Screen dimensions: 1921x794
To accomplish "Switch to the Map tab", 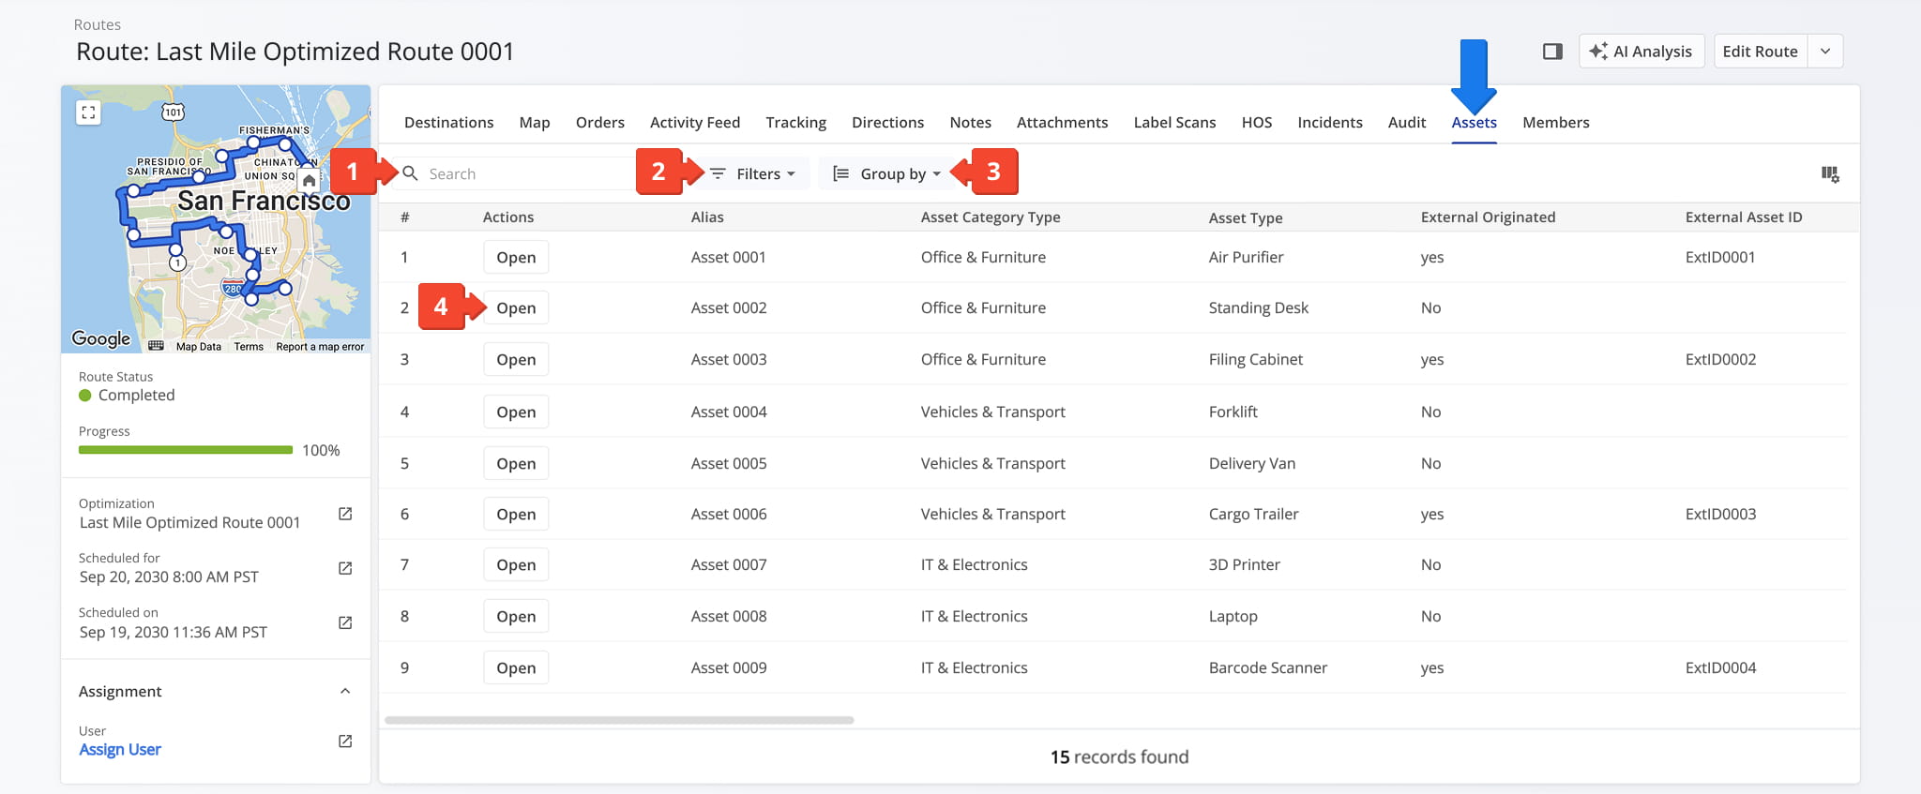I will coord(535,122).
